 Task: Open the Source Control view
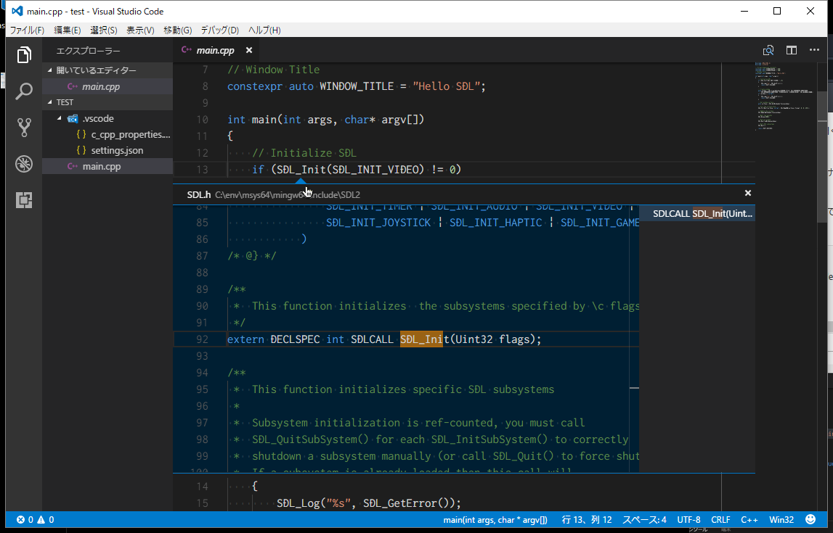[24, 128]
